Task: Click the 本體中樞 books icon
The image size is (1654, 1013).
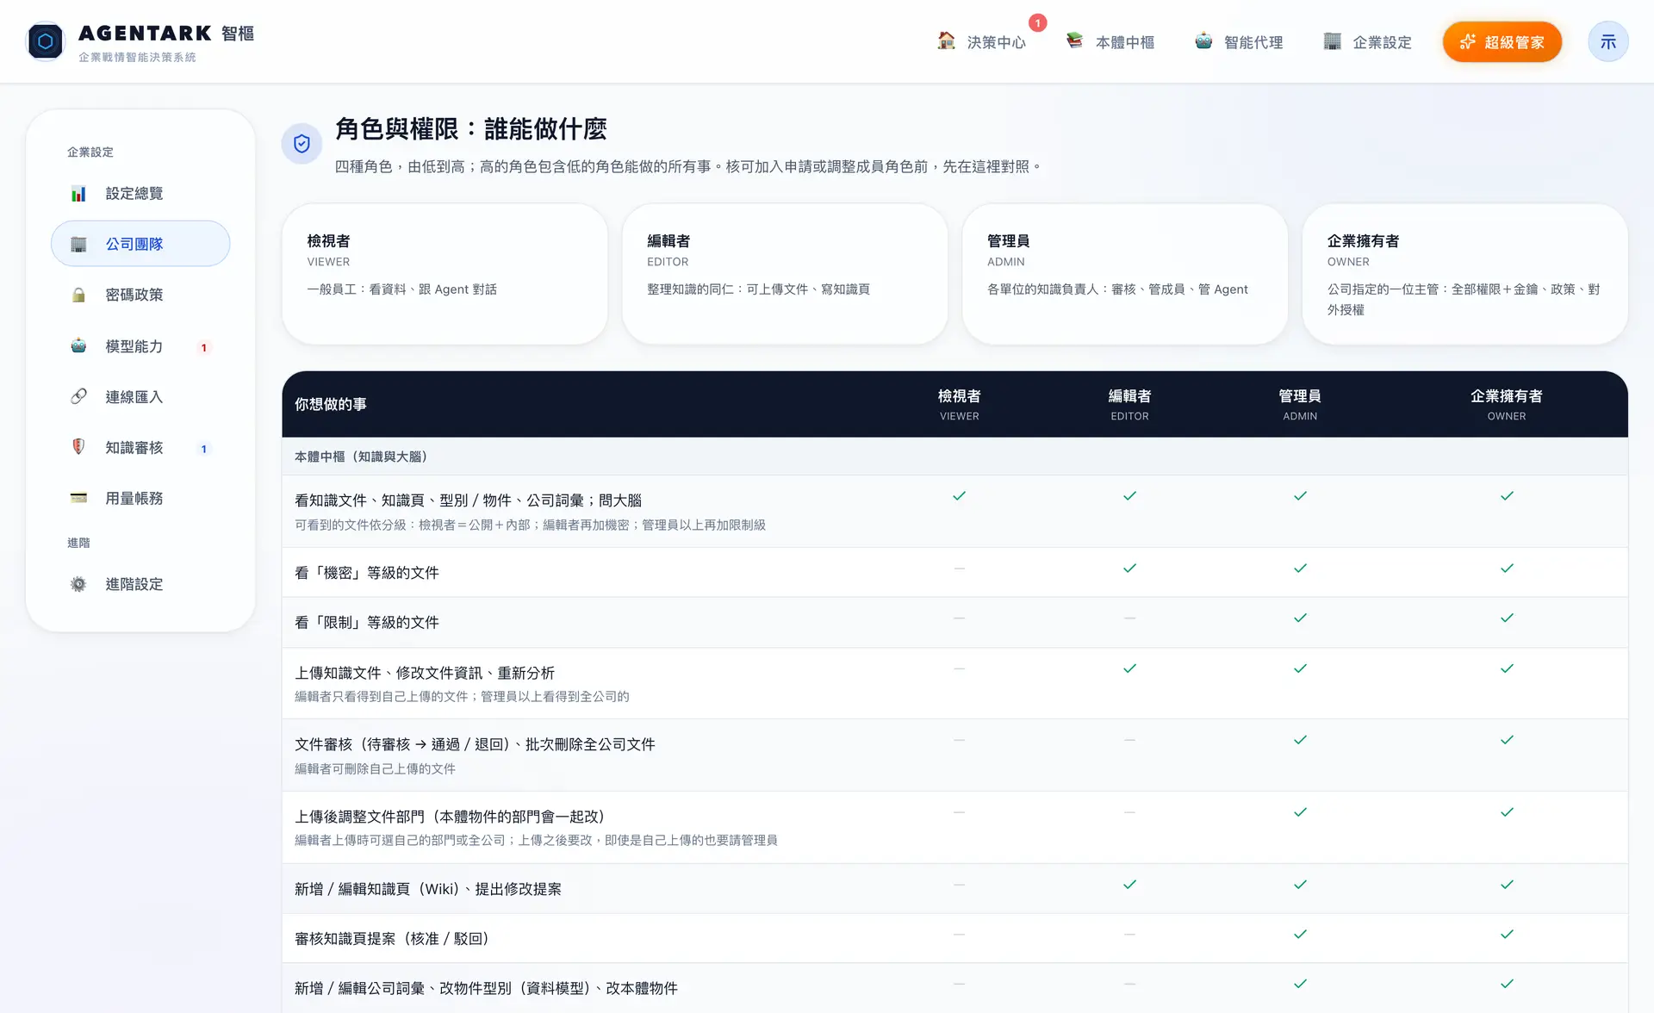Action: [1074, 41]
